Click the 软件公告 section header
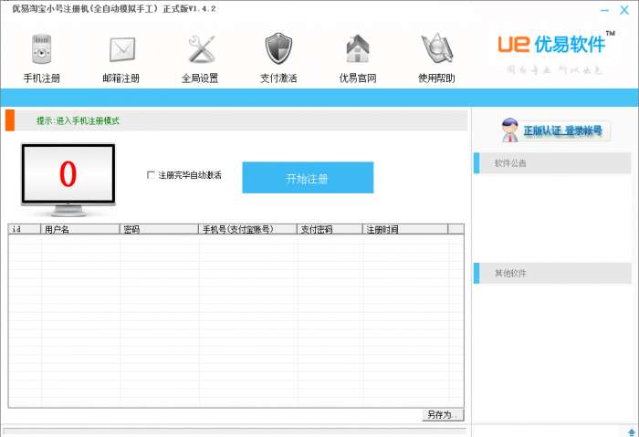 (x=552, y=163)
